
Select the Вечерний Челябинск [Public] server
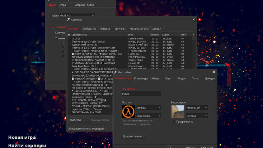(90, 91)
